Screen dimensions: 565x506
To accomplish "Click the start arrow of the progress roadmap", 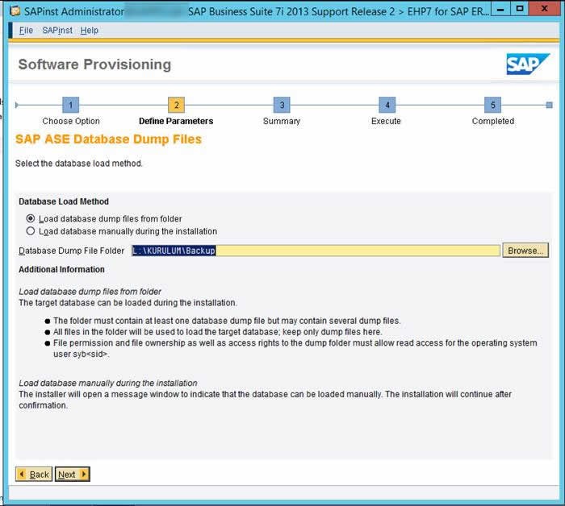I will point(17,105).
